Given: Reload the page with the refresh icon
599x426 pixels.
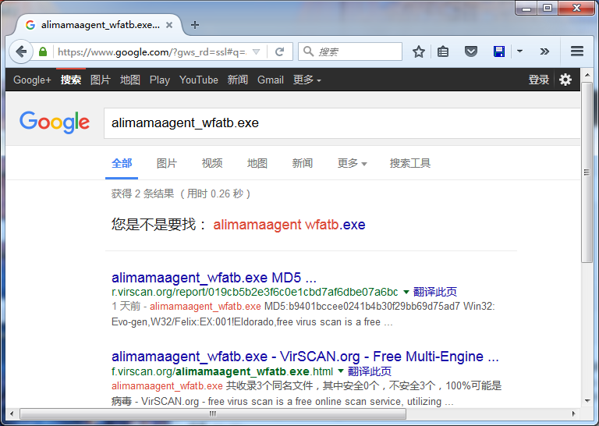Looking at the screenshot, I should tap(279, 52).
